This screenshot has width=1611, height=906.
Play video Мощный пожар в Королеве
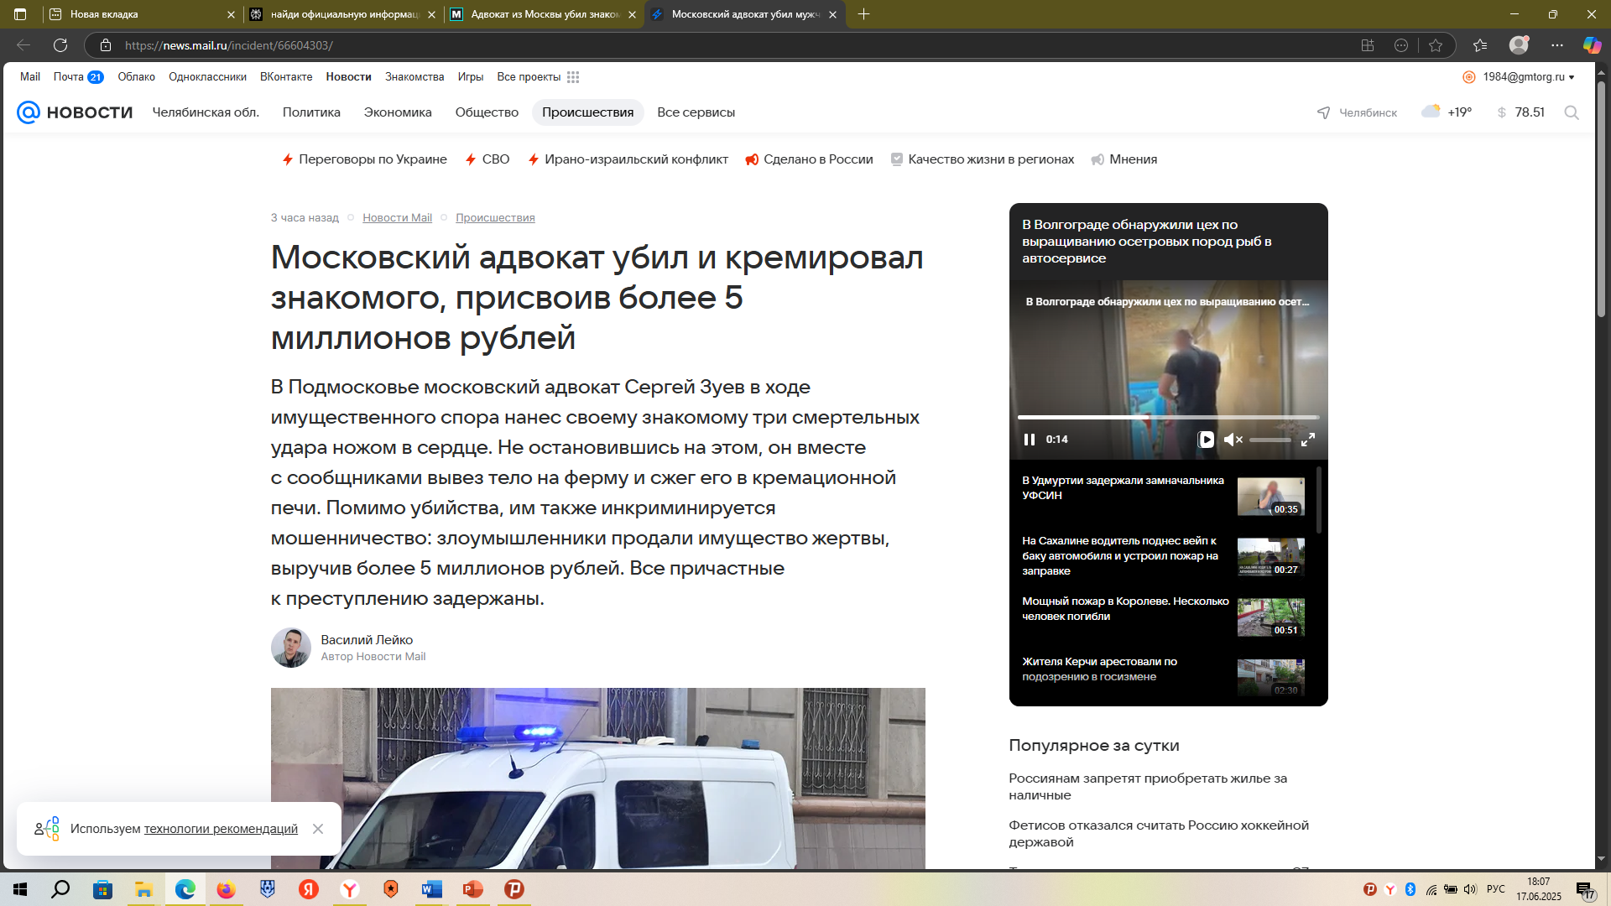point(1163,617)
